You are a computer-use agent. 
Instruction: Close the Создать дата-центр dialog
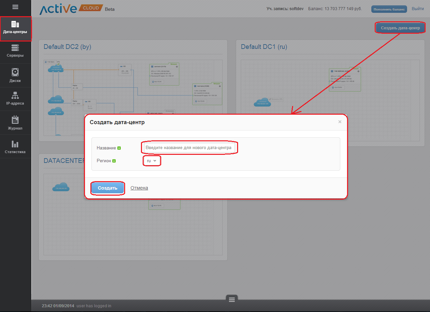pyautogui.click(x=340, y=122)
